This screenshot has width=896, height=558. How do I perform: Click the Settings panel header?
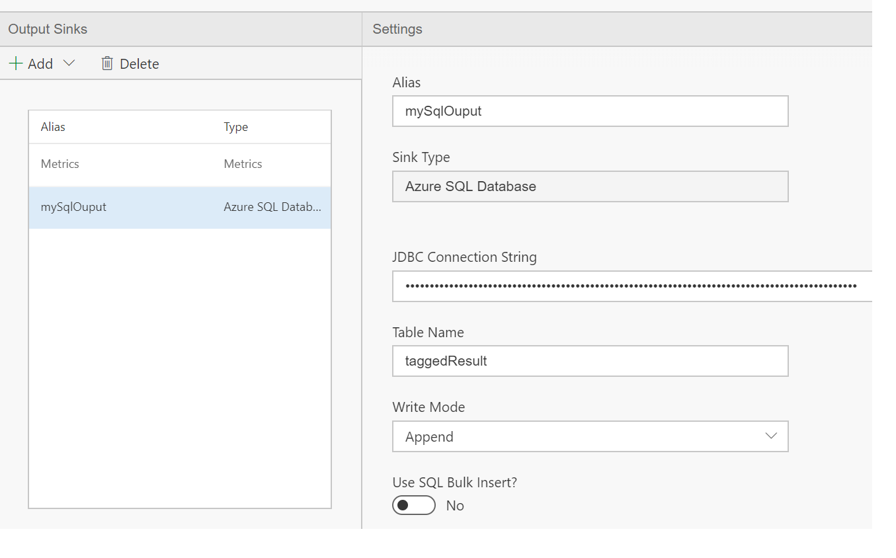click(x=397, y=29)
